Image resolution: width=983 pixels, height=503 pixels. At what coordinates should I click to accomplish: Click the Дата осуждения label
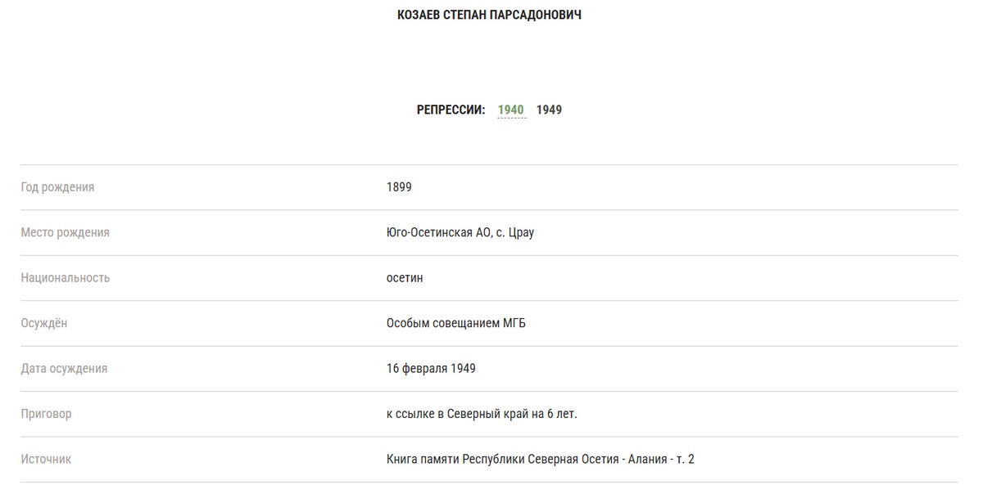pyautogui.click(x=64, y=369)
